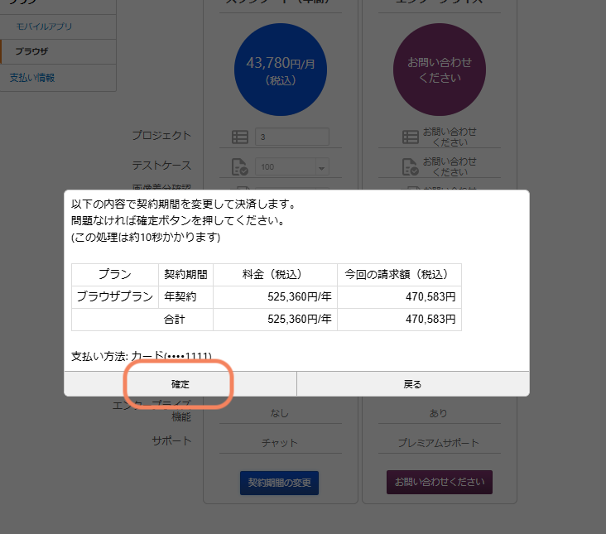Click the 戻る back button
The height and width of the screenshot is (534, 606).
point(413,384)
